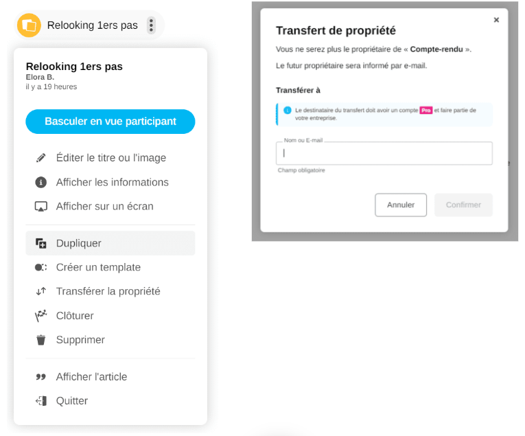Click the transfer arrows icon
This screenshot has height=436, width=525.
tap(41, 291)
